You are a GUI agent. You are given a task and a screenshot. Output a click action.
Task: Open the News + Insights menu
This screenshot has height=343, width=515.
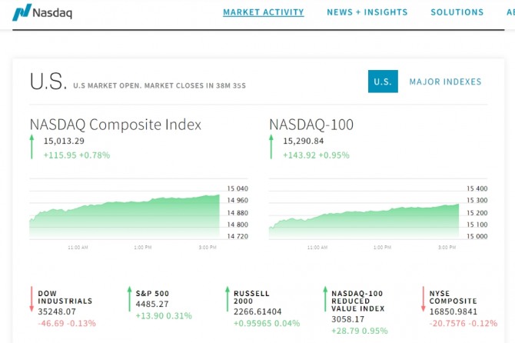[x=367, y=12]
